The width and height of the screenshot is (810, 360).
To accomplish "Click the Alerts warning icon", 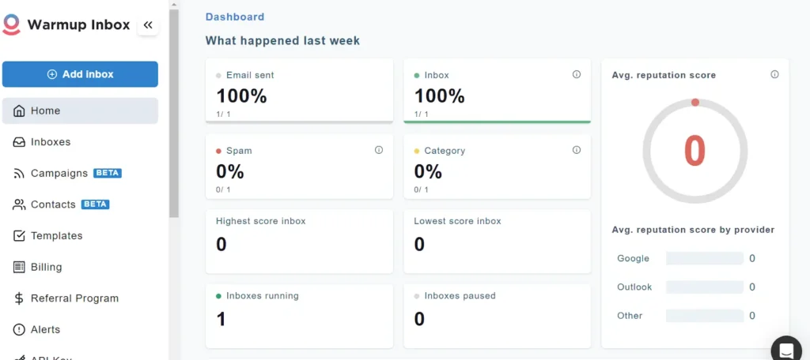I will coord(19,329).
